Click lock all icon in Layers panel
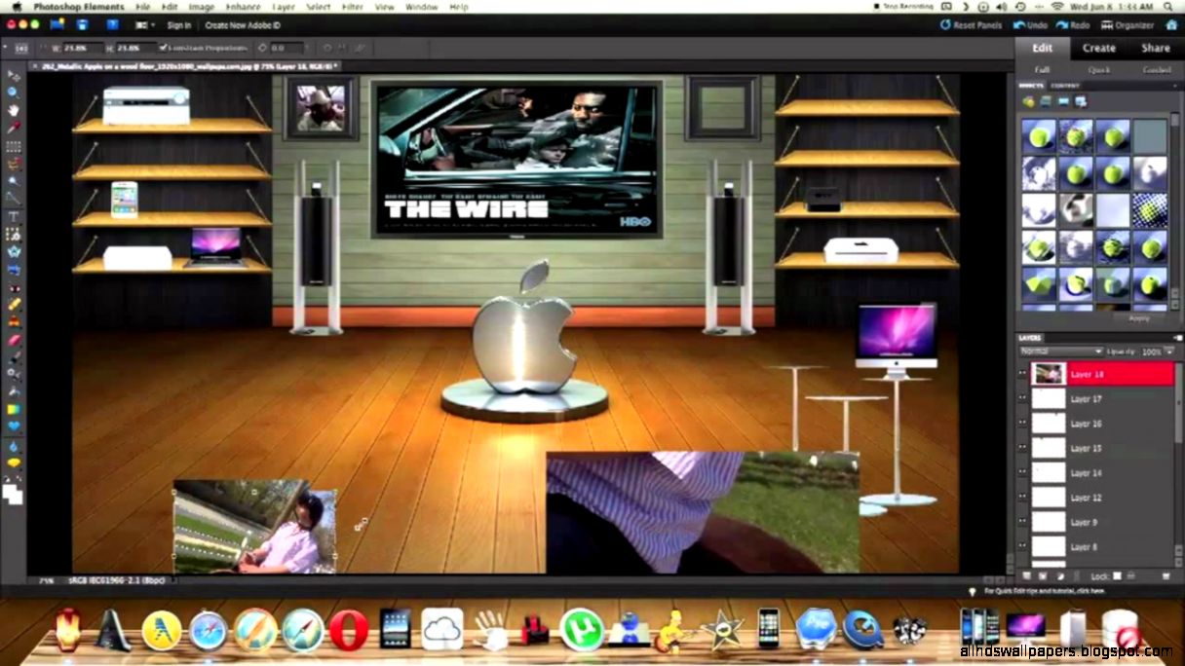 pyautogui.click(x=1132, y=575)
